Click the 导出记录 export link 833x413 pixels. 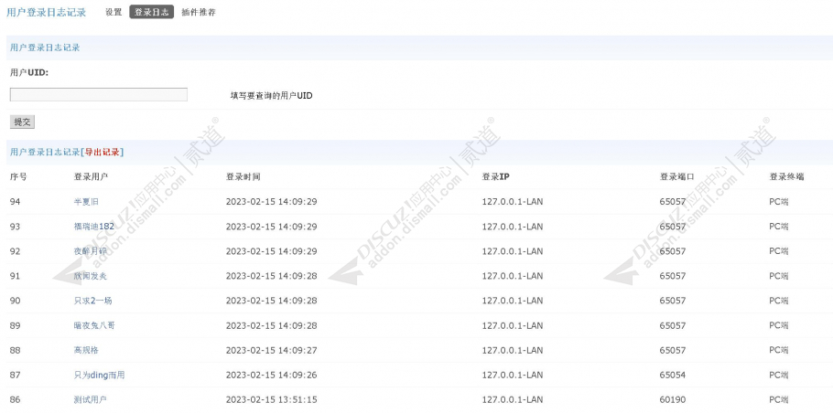(103, 153)
